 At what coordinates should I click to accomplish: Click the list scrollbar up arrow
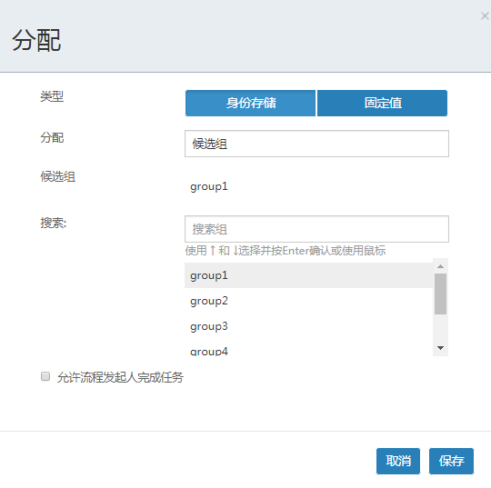440,266
